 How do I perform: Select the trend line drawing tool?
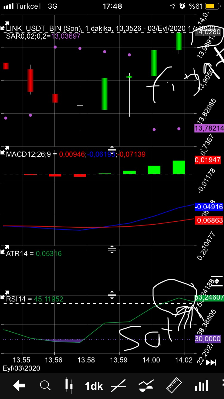pos(119,386)
